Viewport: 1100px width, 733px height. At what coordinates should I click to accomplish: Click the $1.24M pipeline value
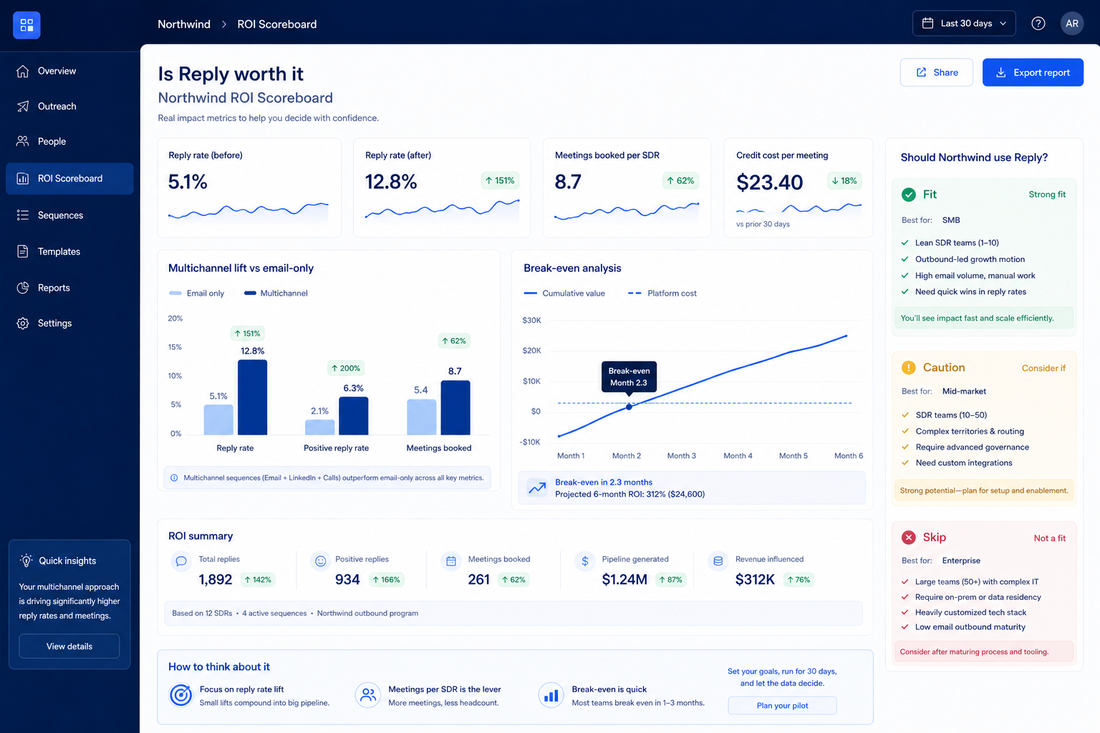click(624, 580)
